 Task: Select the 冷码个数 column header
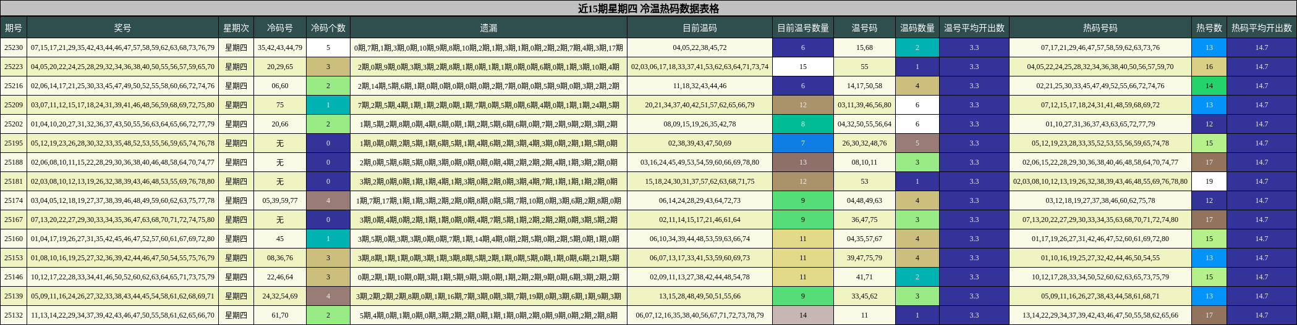[x=328, y=28]
